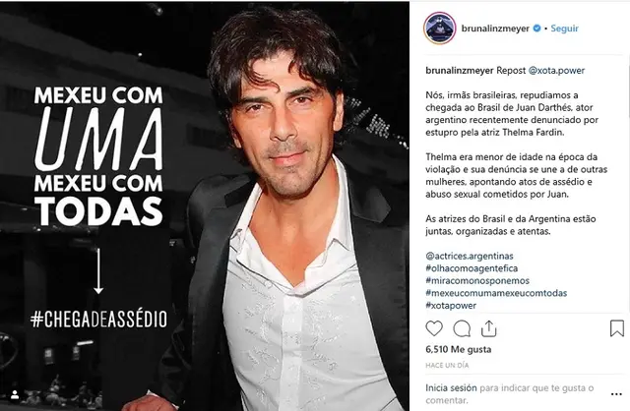
Task: Like the post with heart icon
Action: 434,328
